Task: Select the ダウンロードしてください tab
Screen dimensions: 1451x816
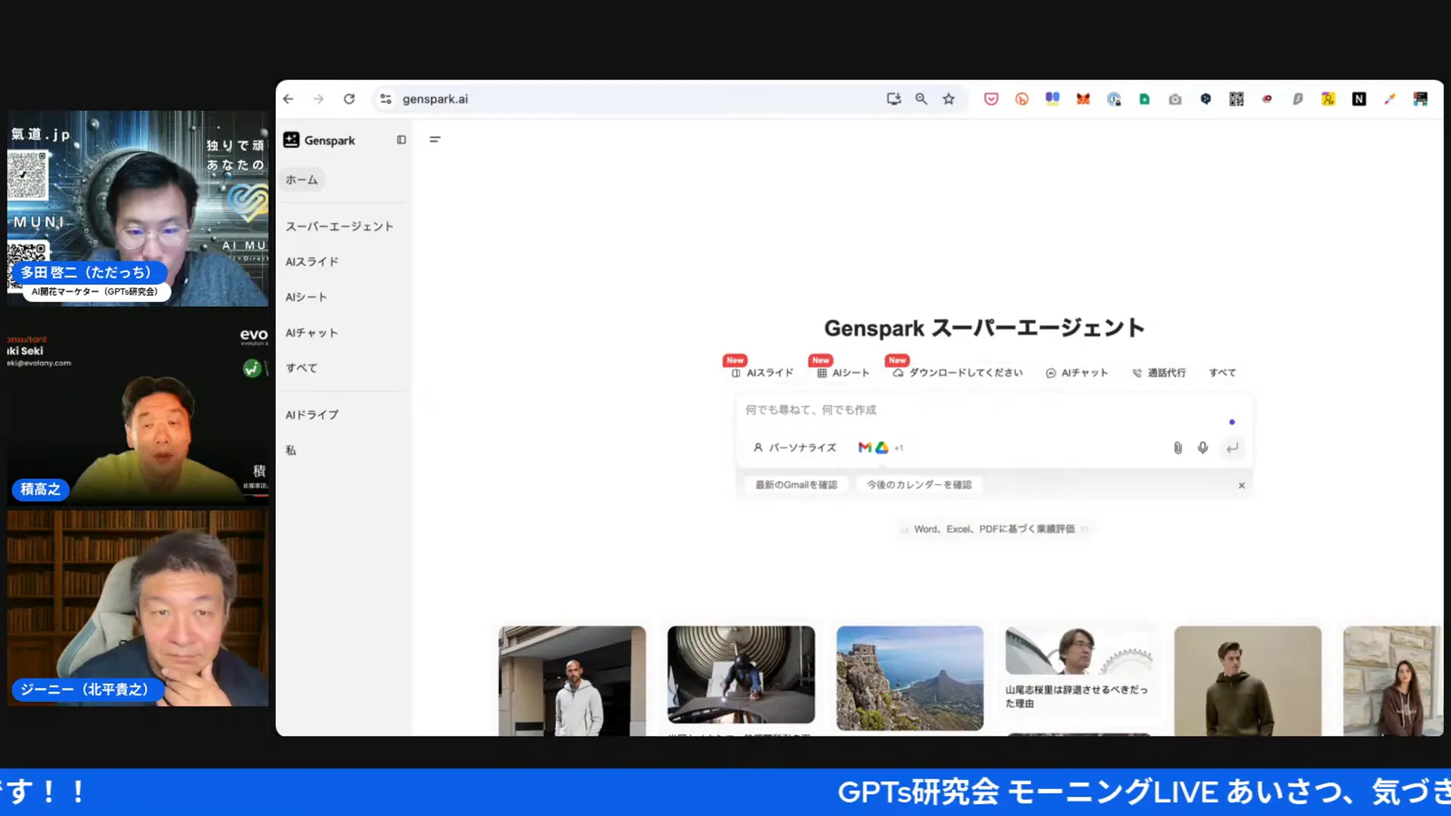Action: click(x=958, y=372)
